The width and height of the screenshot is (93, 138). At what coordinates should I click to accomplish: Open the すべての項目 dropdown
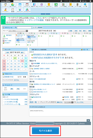pos(69,102)
